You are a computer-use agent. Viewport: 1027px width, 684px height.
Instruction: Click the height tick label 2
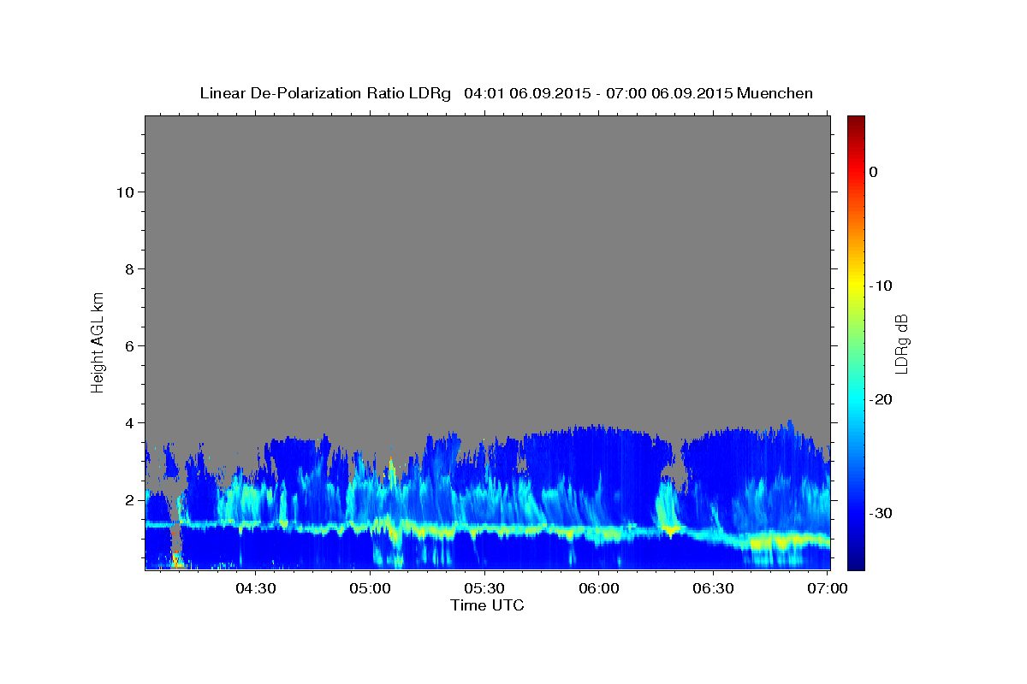coord(128,500)
